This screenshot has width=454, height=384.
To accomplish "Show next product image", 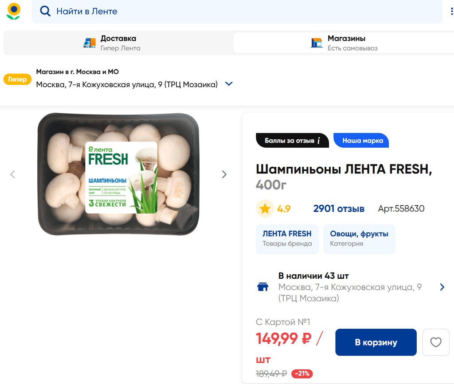I will (224, 174).
